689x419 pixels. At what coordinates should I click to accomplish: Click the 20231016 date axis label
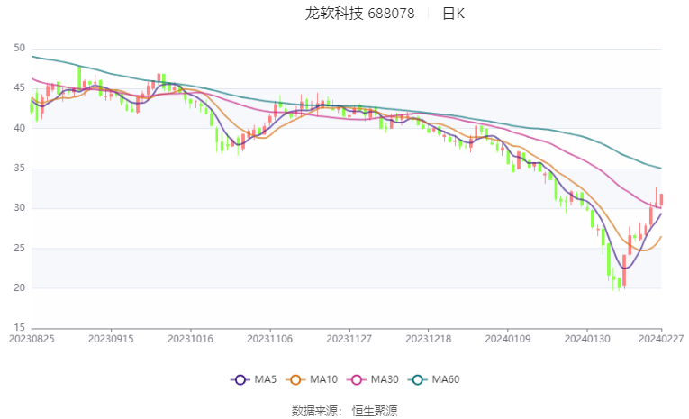point(190,339)
